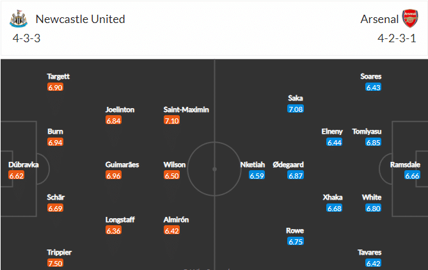Select Xhaka's 6.68 rating badge

[x=335, y=209]
